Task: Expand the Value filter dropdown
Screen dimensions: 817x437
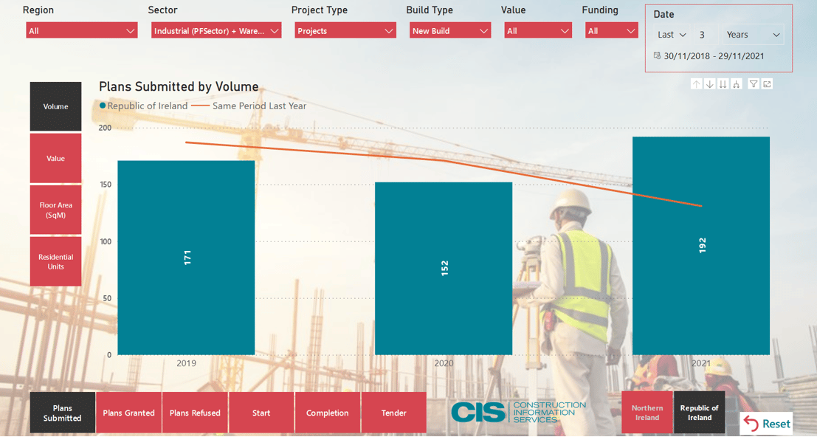Action: (538, 31)
